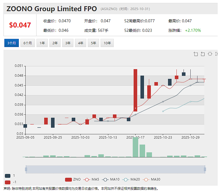Click the large red price $0.047

click(x=20, y=25)
